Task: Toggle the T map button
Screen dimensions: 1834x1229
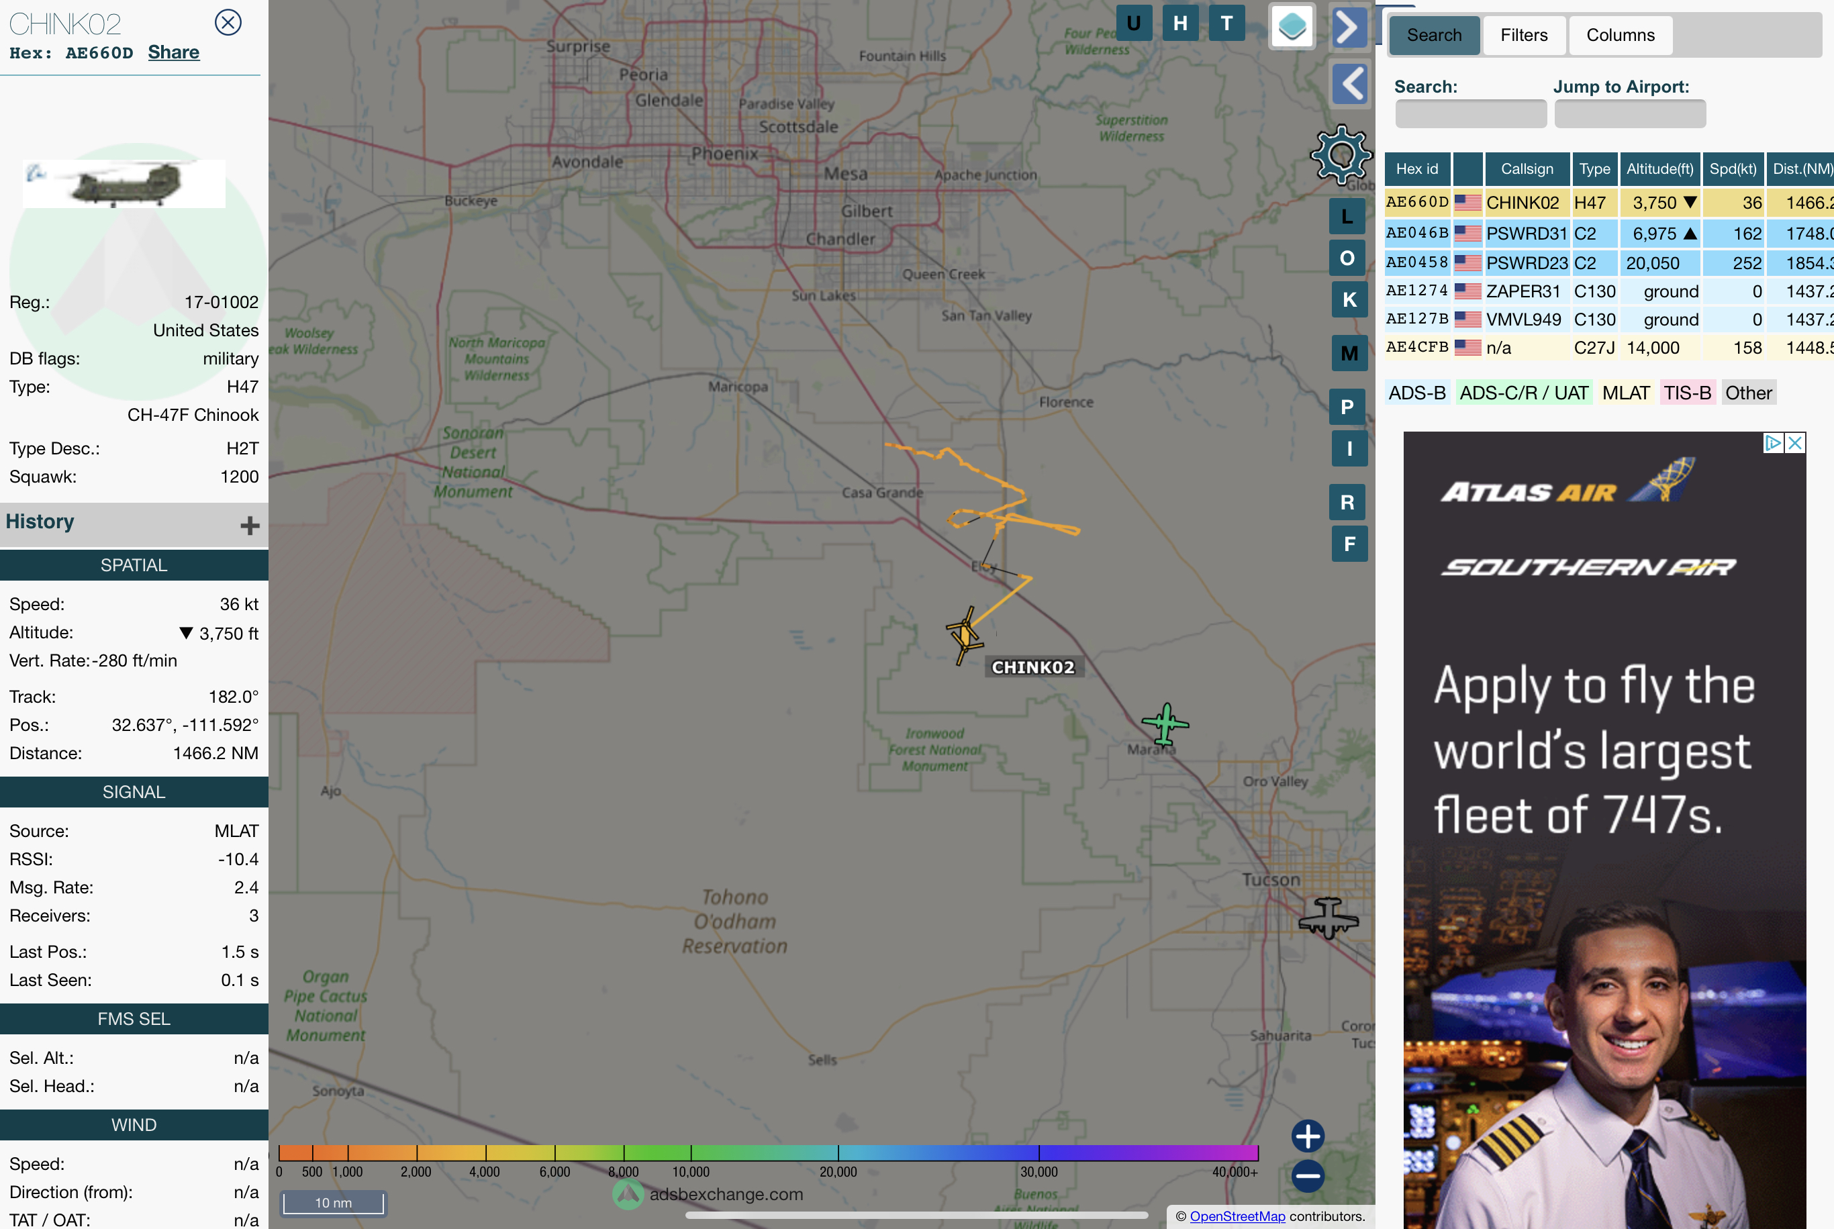Action: [1226, 23]
